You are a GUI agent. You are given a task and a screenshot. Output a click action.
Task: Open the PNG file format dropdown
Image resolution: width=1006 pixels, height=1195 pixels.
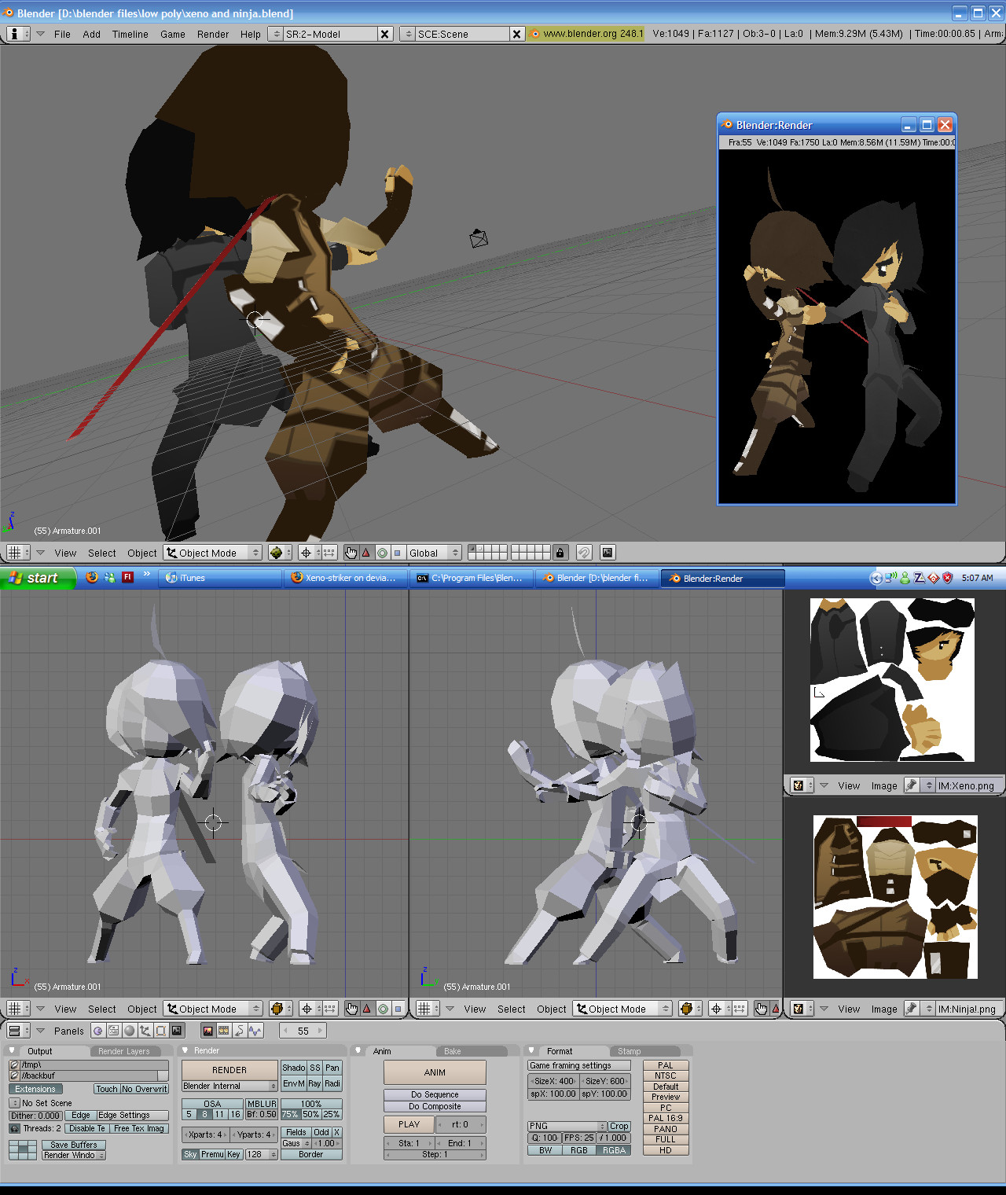coord(567,1127)
